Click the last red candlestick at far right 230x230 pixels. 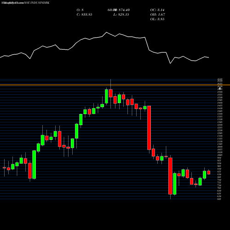[209, 172]
